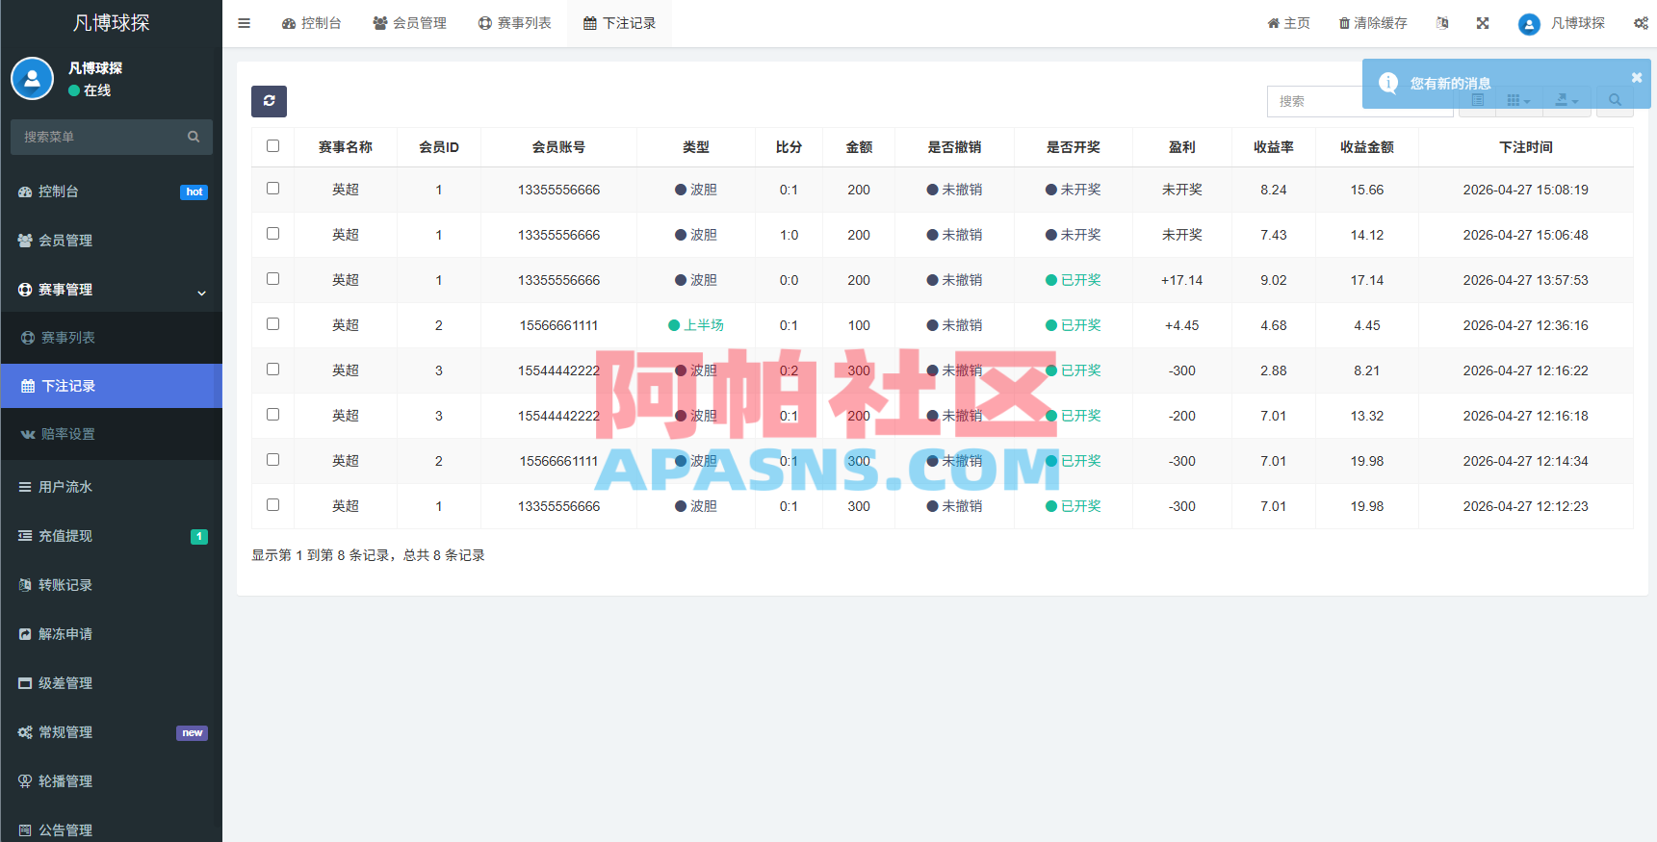Select the row with bet time 12:36:16
This screenshot has width=1657, height=842.
(272, 324)
